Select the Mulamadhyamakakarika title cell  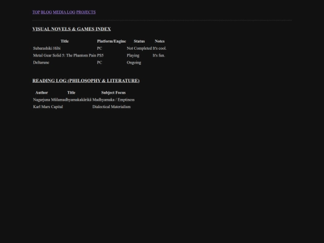point(71,100)
